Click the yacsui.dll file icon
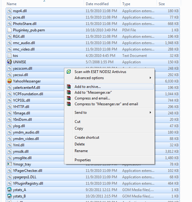This screenshot has width=192, height=202. click(x=9, y=75)
